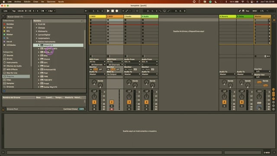
Task: Toggle track 3 activator button
Action: click(x=129, y=102)
